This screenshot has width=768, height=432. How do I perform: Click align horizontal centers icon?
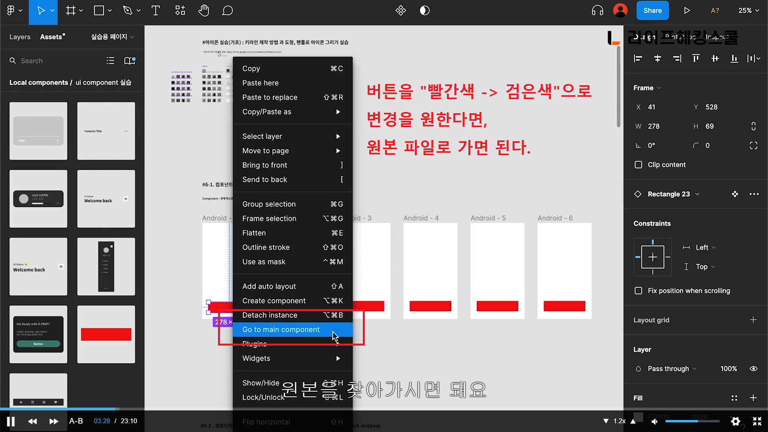[657, 59]
